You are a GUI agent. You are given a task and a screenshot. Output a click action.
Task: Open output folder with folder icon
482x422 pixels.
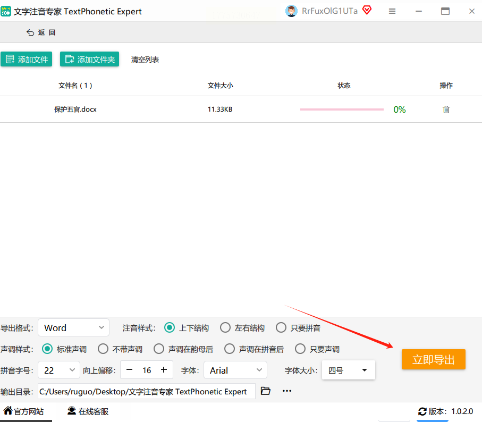pyautogui.click(x=266, y=391)
